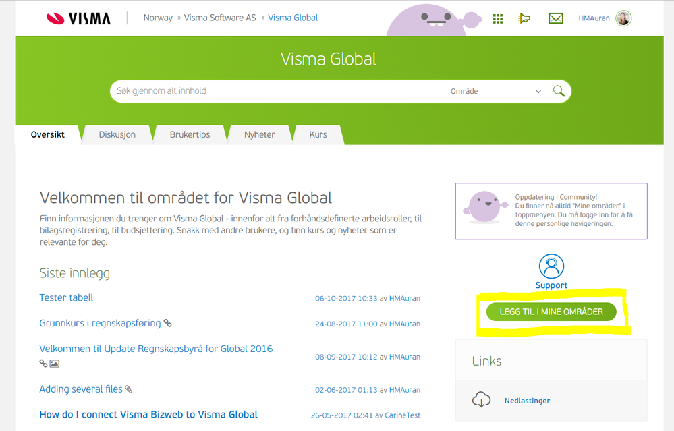Open the Grunnkurs i regnskapsføring post
The width and height of the screenshot is (674, 431).
click(x=100, y=323)
